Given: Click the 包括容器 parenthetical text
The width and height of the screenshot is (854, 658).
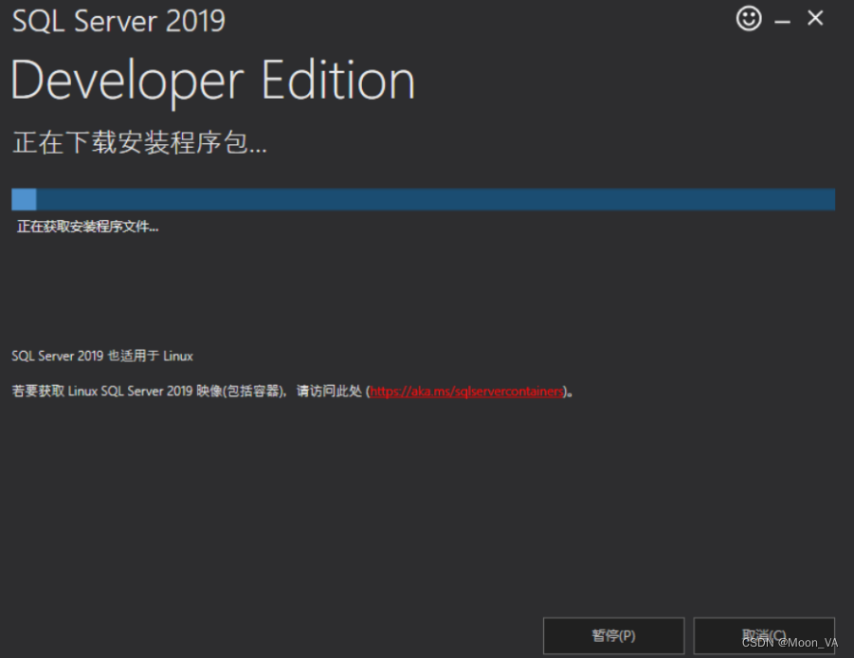Looking at the screenshot, I should (253, 391).
